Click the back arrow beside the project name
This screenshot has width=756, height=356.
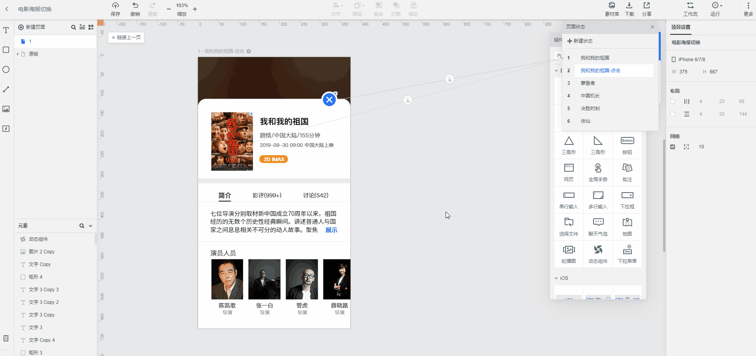tap(7, 9)
